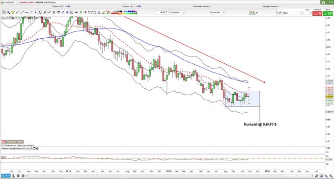
Task: Click the quantity Anz input field
Action: point(307,13)
